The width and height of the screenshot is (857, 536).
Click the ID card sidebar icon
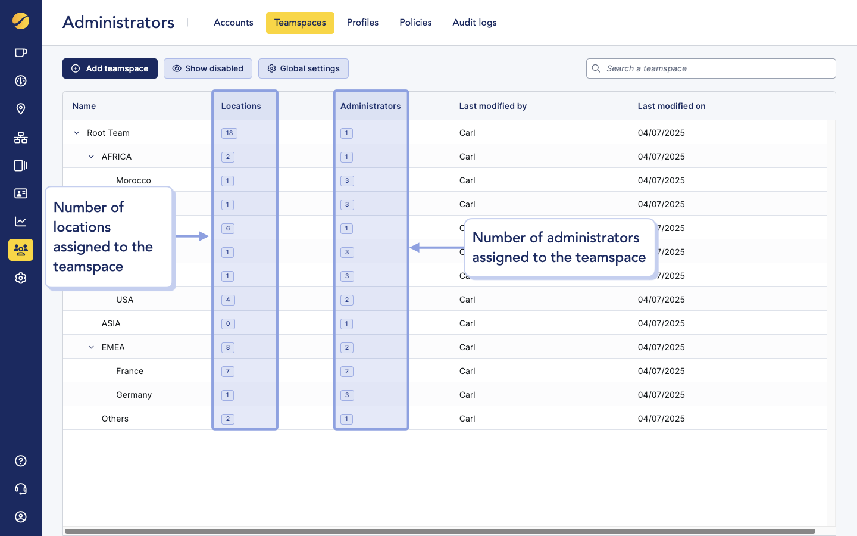21,194
